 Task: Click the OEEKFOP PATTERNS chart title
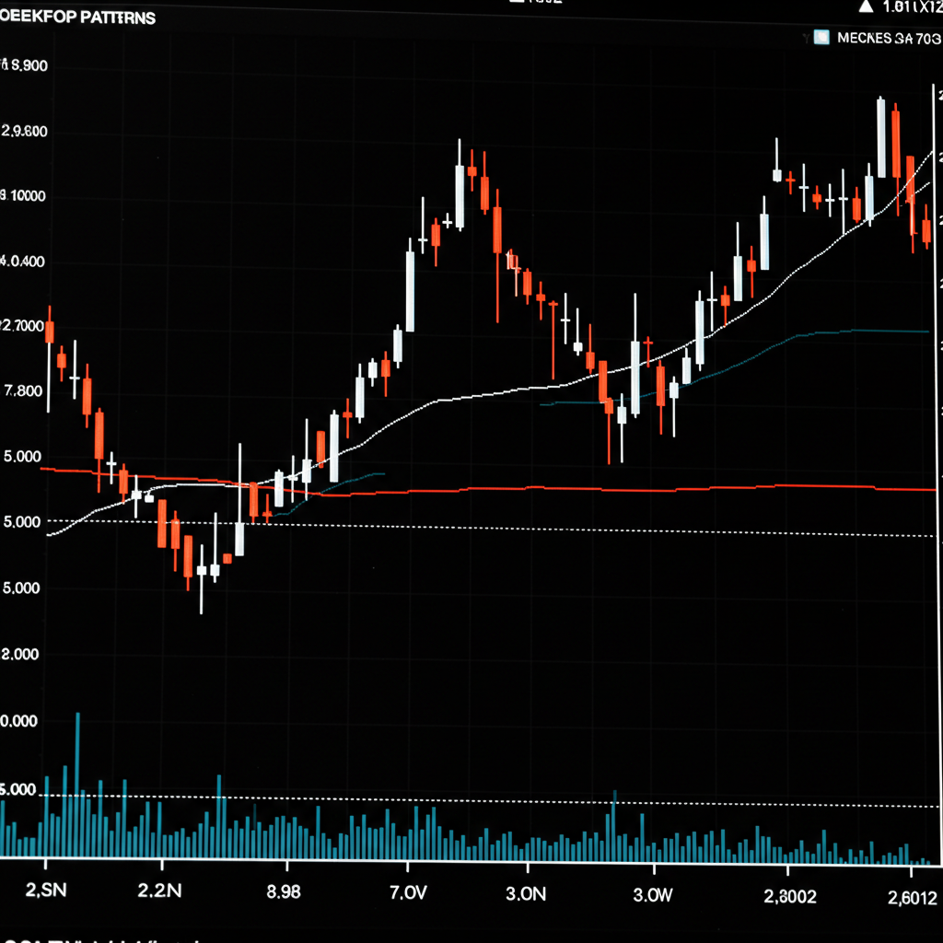[78, 17]
